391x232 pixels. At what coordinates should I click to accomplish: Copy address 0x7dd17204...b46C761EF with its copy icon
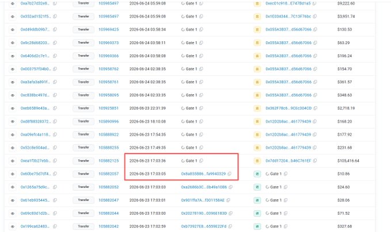[315, 161]
